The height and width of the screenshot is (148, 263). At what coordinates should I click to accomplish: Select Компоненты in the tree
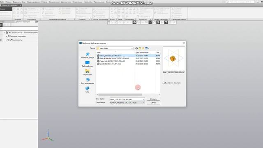(x=17, y=40)
